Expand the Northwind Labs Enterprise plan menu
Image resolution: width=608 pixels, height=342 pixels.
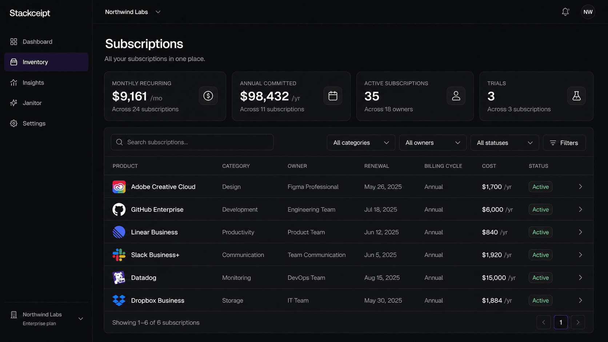coord(46,319)
